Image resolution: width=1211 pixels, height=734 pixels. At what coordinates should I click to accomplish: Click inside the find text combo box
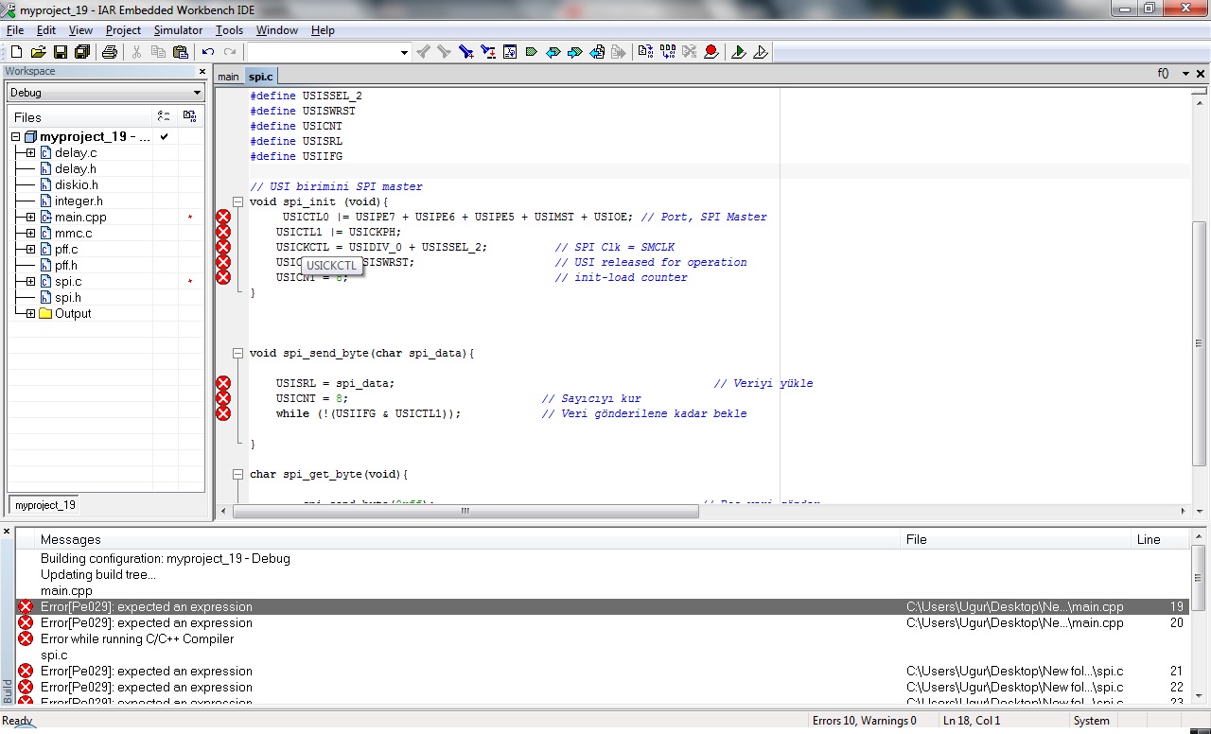coord(322,52)
